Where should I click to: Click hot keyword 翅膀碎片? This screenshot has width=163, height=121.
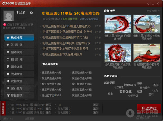pyautogui.click(x=130, y=85)
